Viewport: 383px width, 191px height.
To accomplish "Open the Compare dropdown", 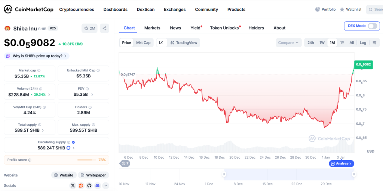I will [x=289, y=43].
